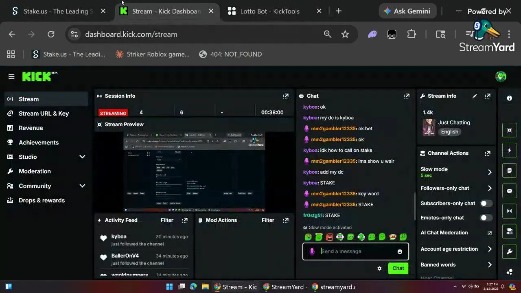Viewport: 521px width, 293px height.
Task: Open Account age restriction options
Action: [x=456, y=249]
